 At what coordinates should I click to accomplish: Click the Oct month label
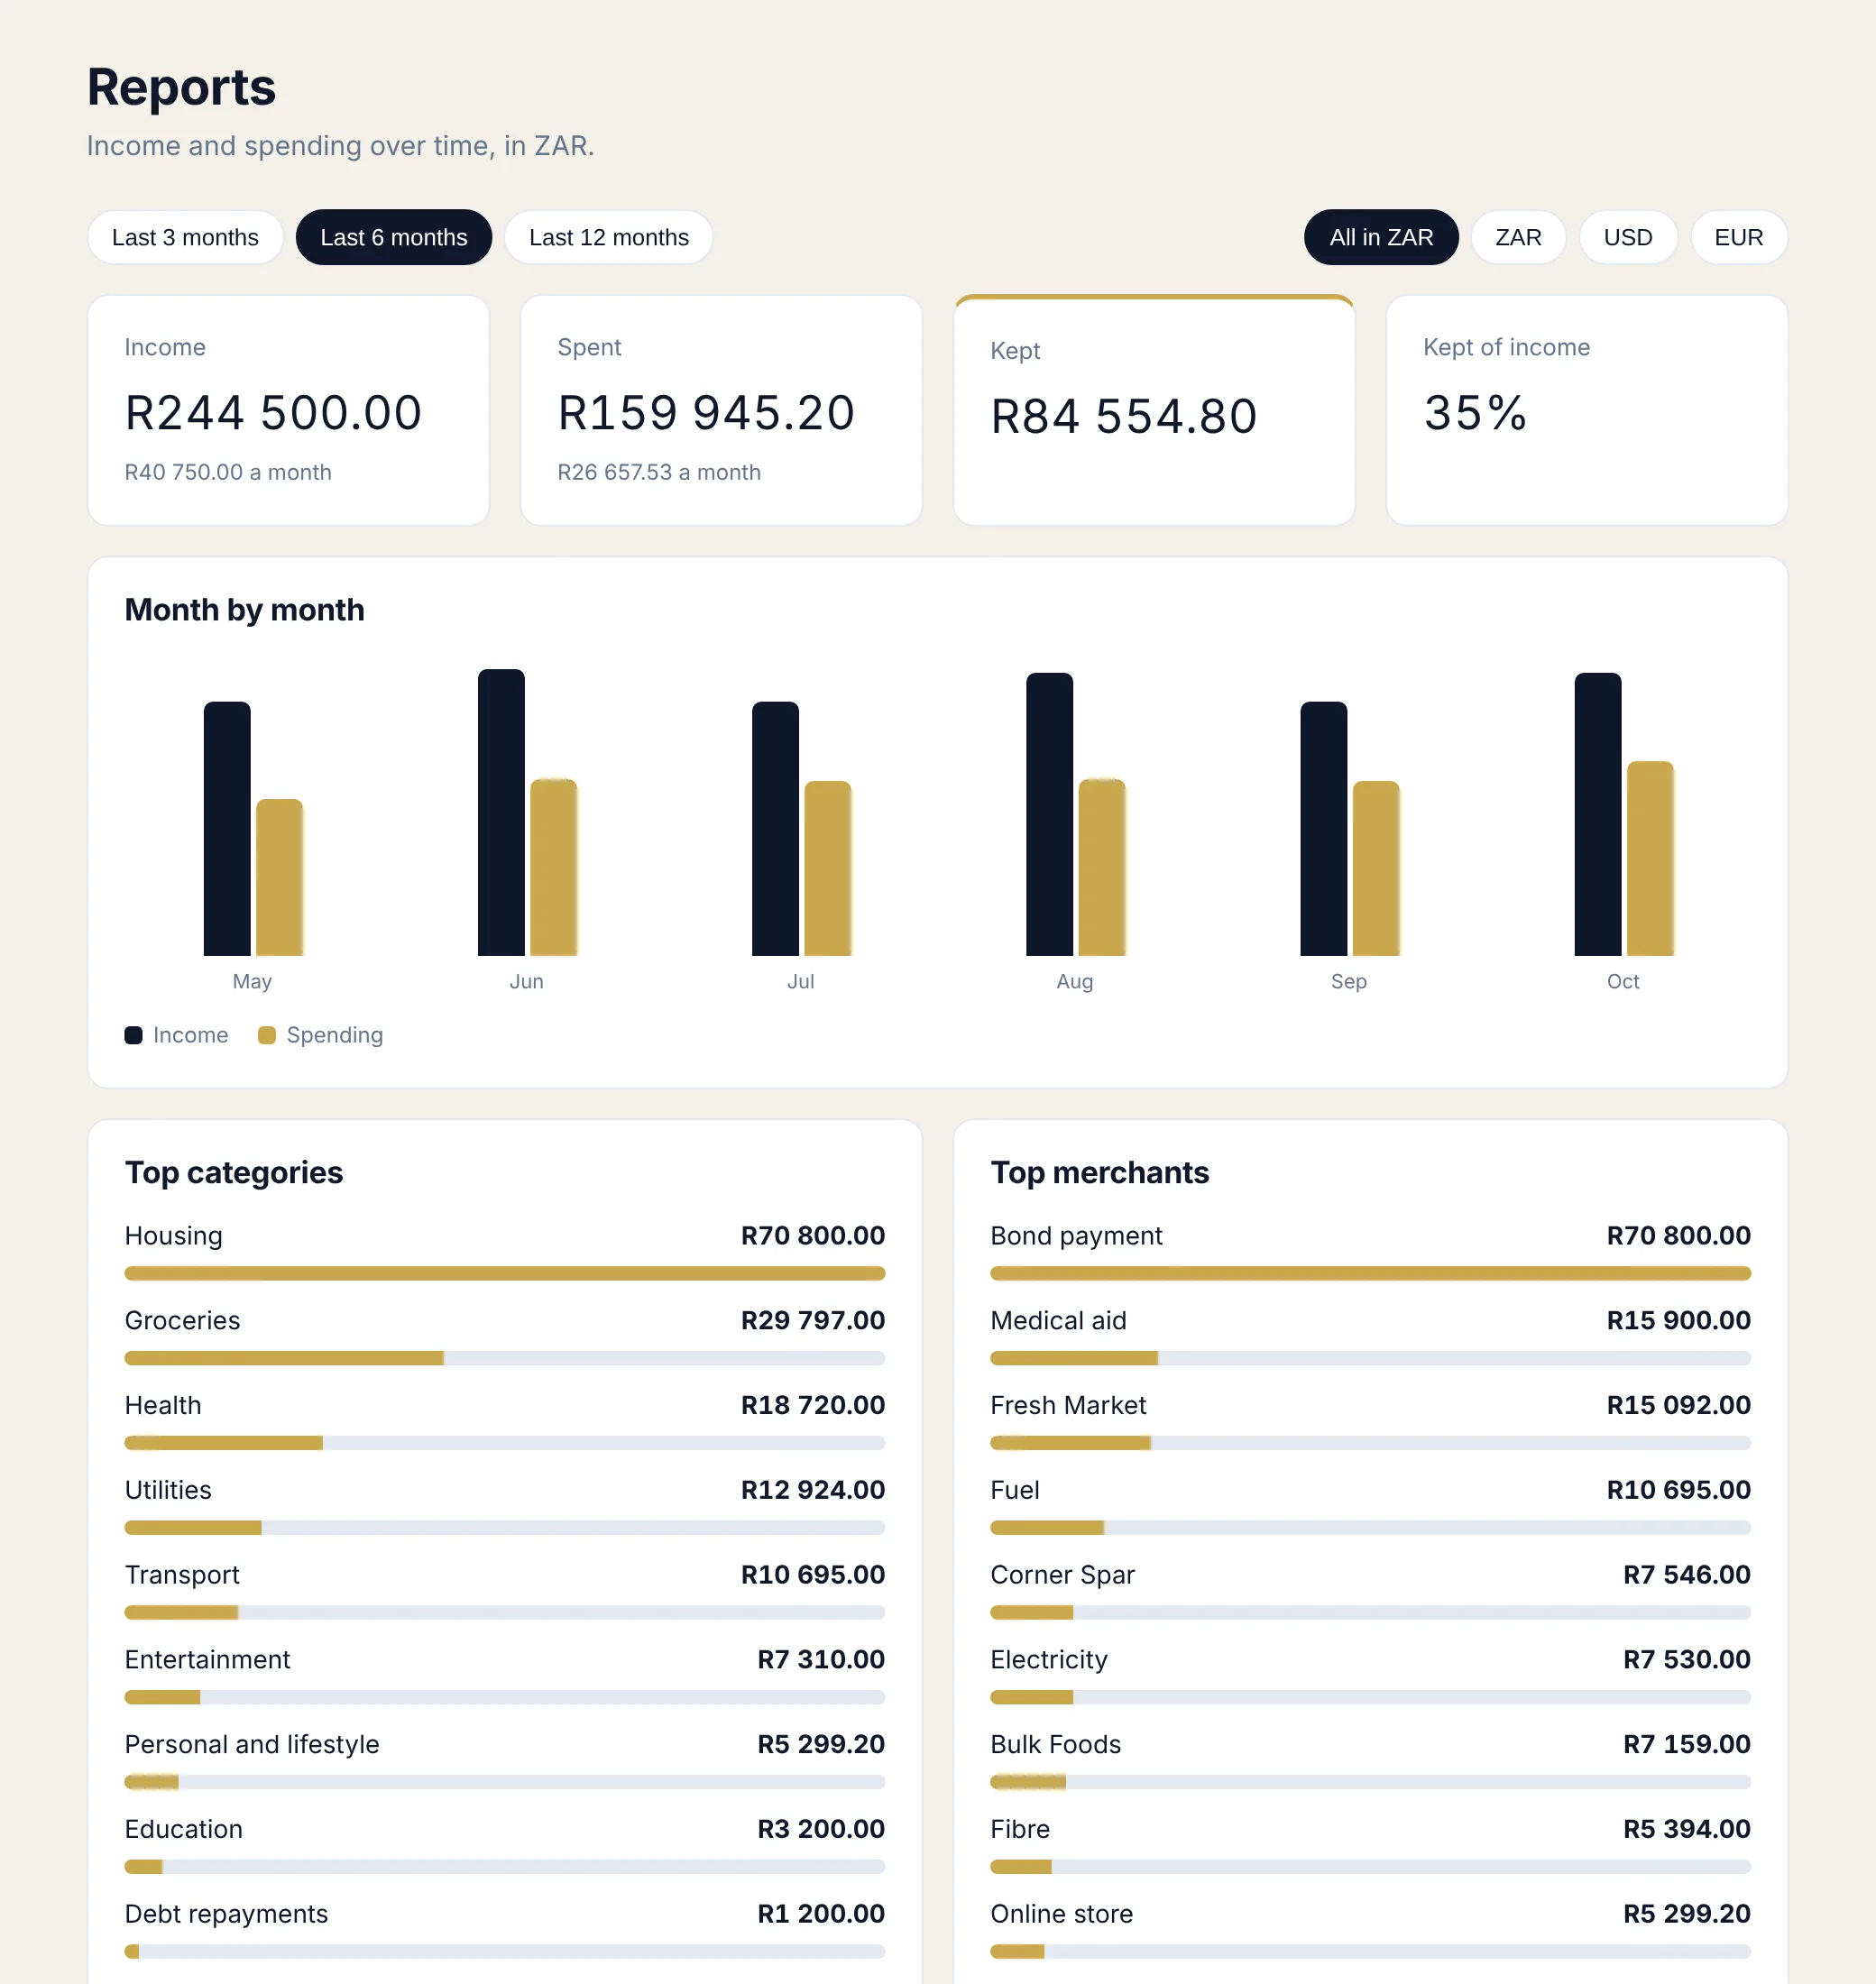[x=1622, y=981]
